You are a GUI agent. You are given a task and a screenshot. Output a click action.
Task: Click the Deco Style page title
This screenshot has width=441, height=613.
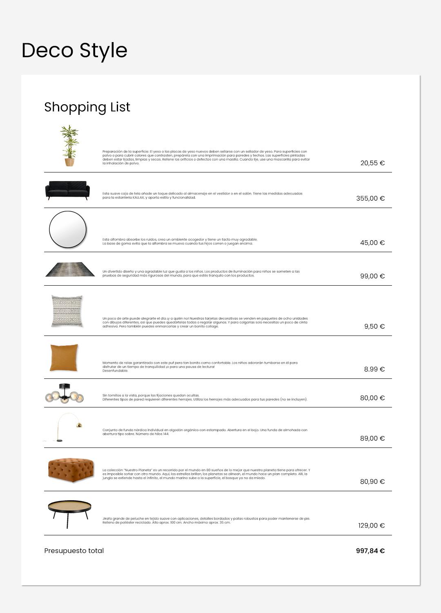[74, 50]
